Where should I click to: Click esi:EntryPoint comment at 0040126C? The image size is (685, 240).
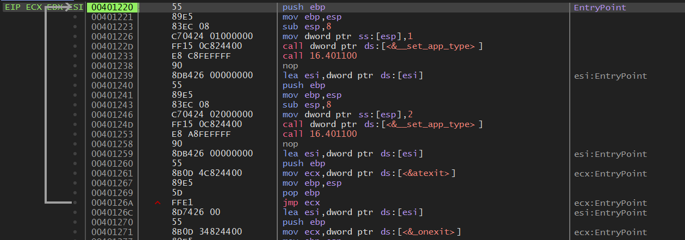pyautogui.click(x=611, y=212)
